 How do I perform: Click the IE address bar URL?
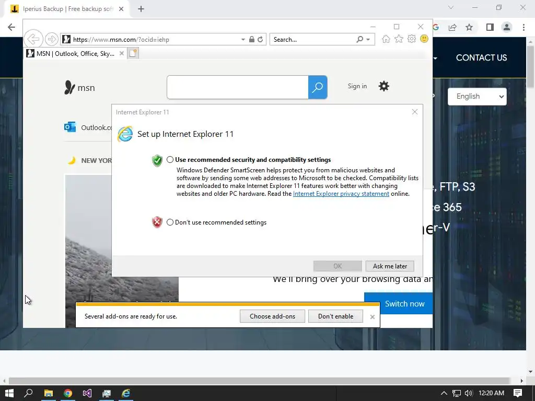121,40
